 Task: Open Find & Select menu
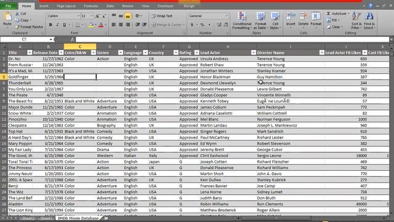(369, 20)
